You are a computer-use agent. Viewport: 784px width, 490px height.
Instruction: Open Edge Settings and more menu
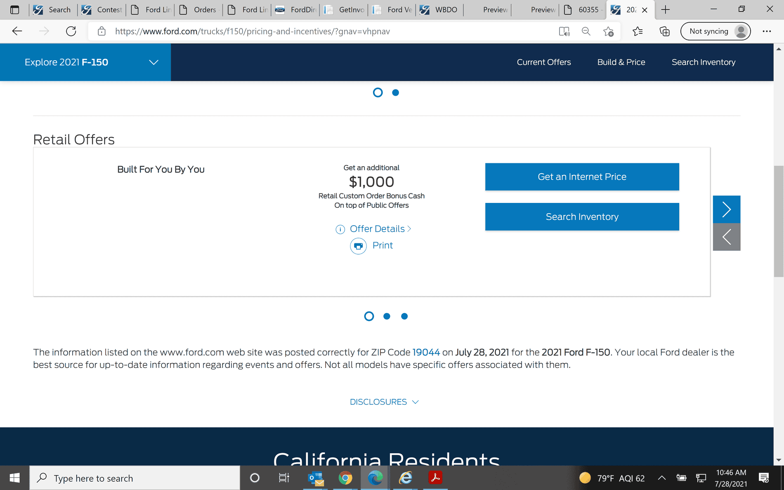tap(767, 31)
